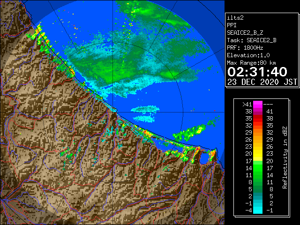This screenshot has height=225, width=300.
Task: Click the 02:31:40 timestamp
Action: 257,72
